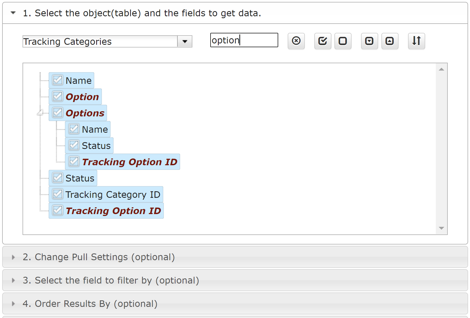Toggle the top-level Name checkbox
This screenshot has height=318, width=470.
58,80
